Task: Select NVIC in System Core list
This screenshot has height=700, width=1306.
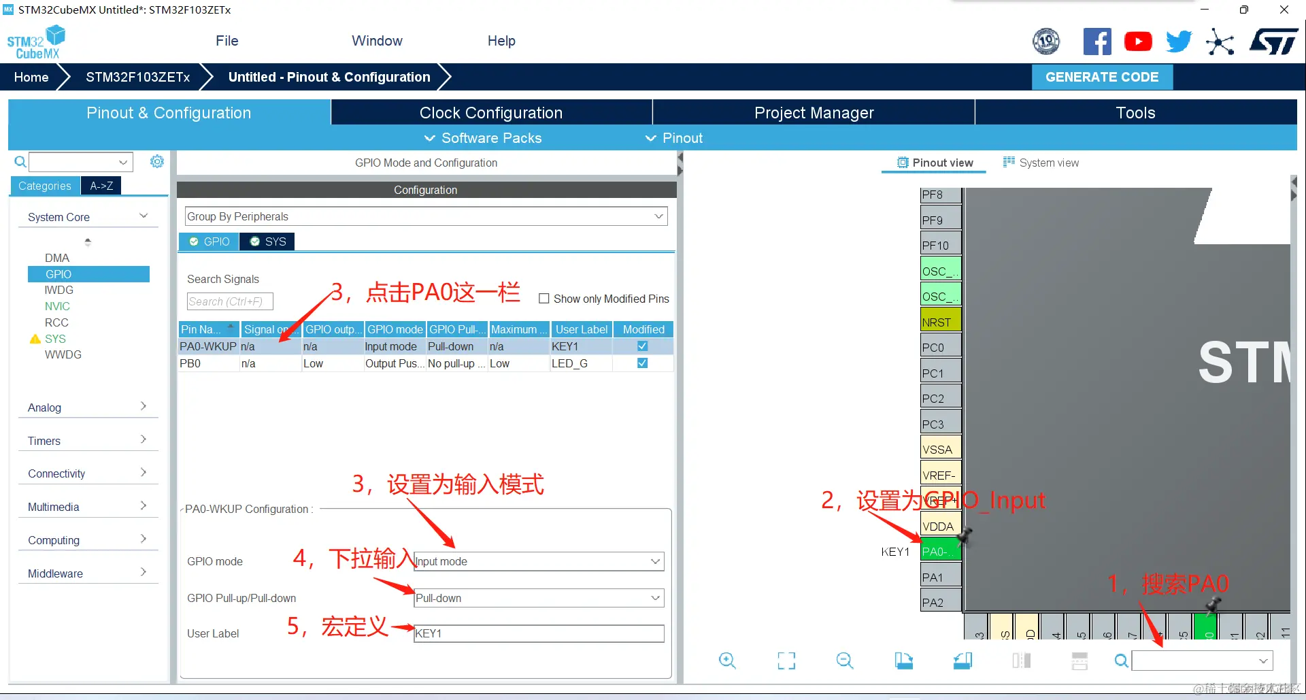Action: pos(57,306)
